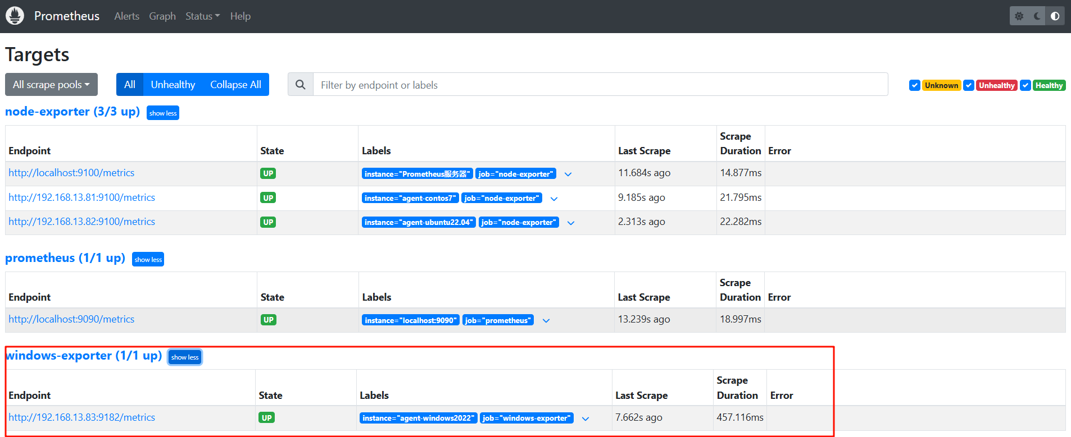
Task: Uncheck the Healthy filter checkbox
Action: [x=1025, y=85]
